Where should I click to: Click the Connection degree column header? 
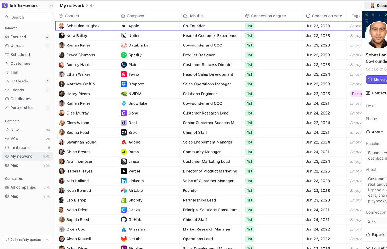[272, 16]
